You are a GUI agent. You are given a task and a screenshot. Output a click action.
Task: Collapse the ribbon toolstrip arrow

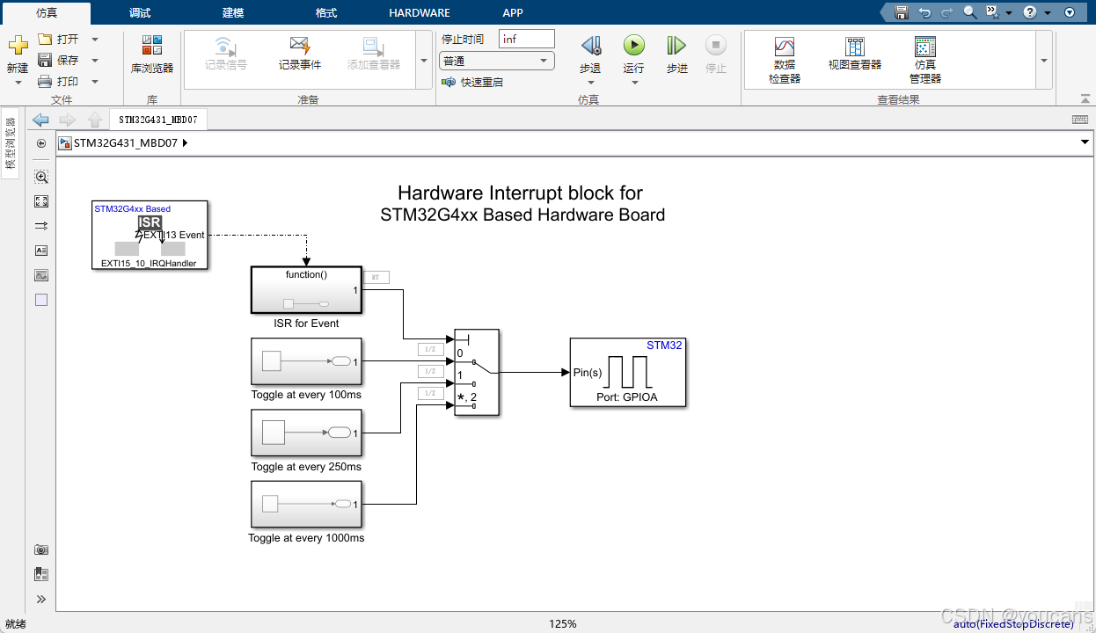click(1085, 99)
